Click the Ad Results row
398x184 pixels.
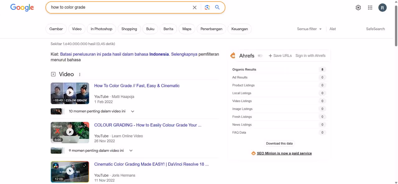(x=279, y=77)
